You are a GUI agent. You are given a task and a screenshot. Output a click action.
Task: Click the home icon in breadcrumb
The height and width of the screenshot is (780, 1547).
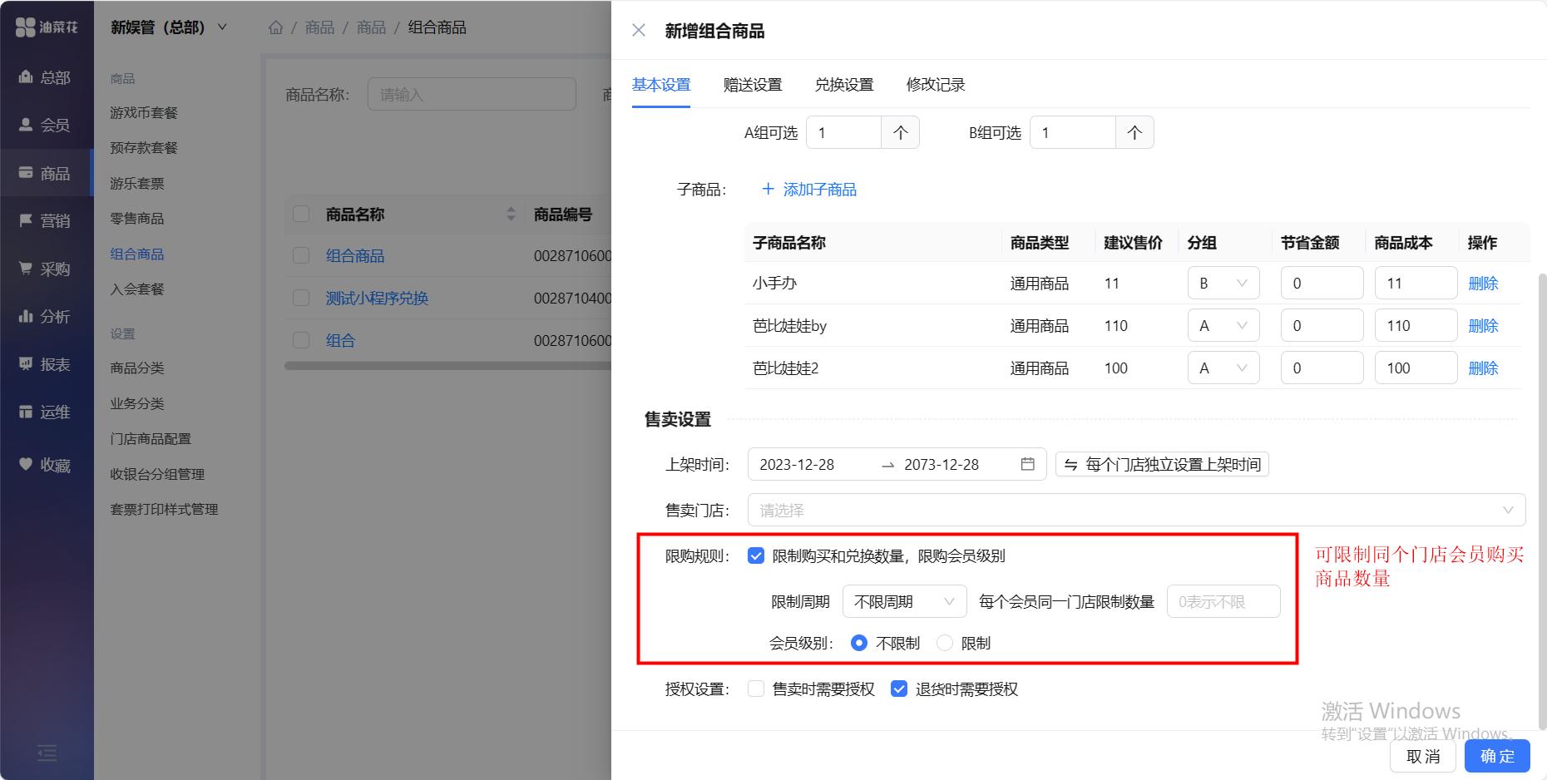(x=275, y=27)
